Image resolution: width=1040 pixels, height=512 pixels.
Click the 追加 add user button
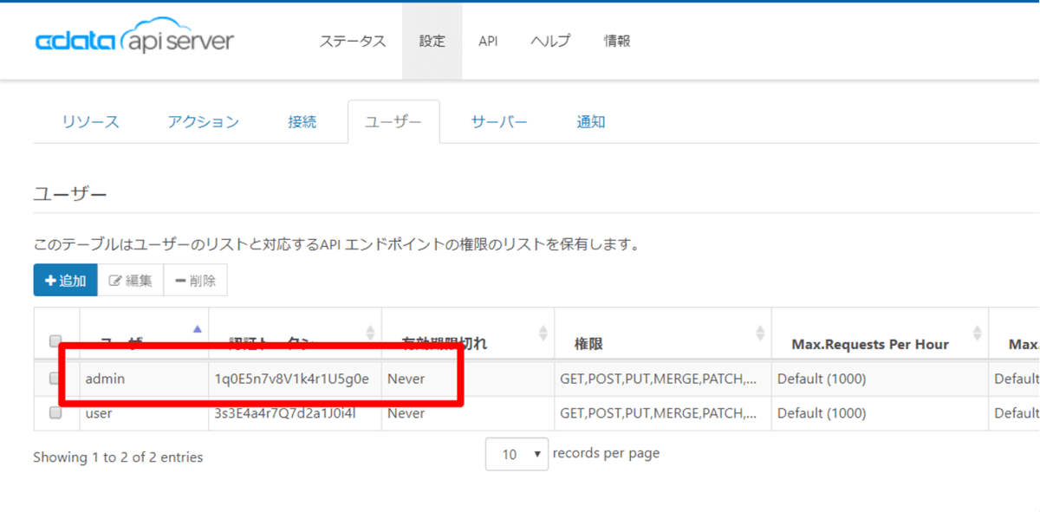pyautogui.click(x=66, y=281)
